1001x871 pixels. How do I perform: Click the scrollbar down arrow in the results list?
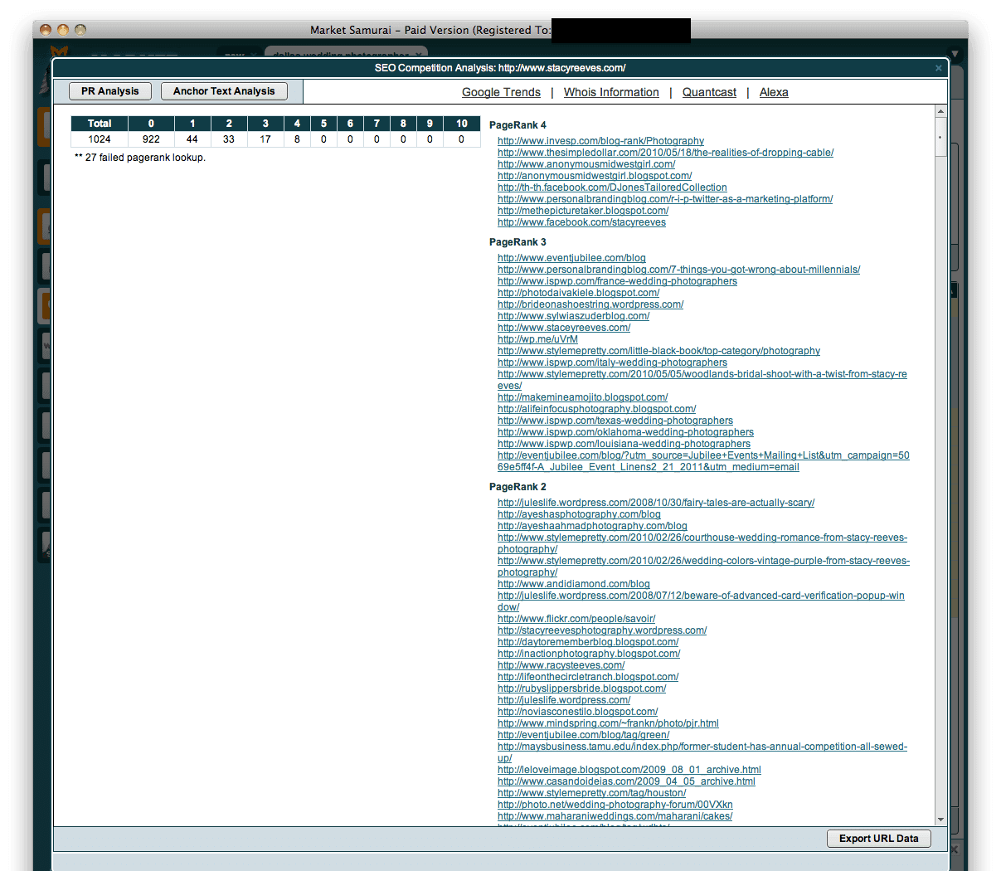pos(940,820)
